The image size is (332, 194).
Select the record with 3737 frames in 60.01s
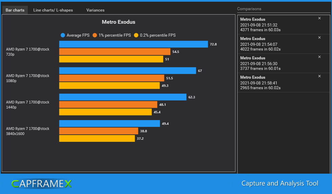(284, 63)
